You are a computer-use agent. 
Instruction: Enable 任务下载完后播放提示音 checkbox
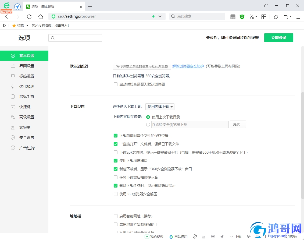click(116, 177)
